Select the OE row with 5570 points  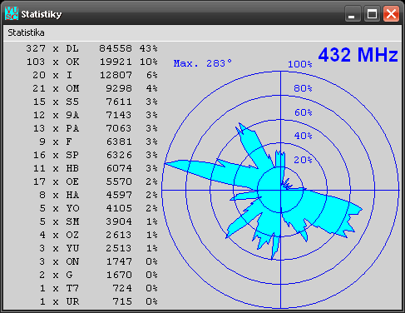tap(95, 181)
